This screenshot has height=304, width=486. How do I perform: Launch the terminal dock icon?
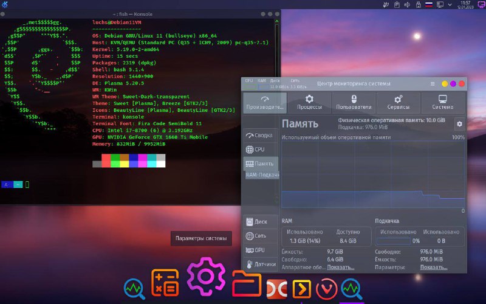coord(301,289)
